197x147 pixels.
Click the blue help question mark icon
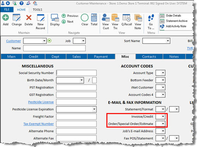coord(21,3)
